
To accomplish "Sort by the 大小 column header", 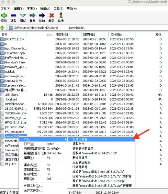I will [x=40, y=34].
